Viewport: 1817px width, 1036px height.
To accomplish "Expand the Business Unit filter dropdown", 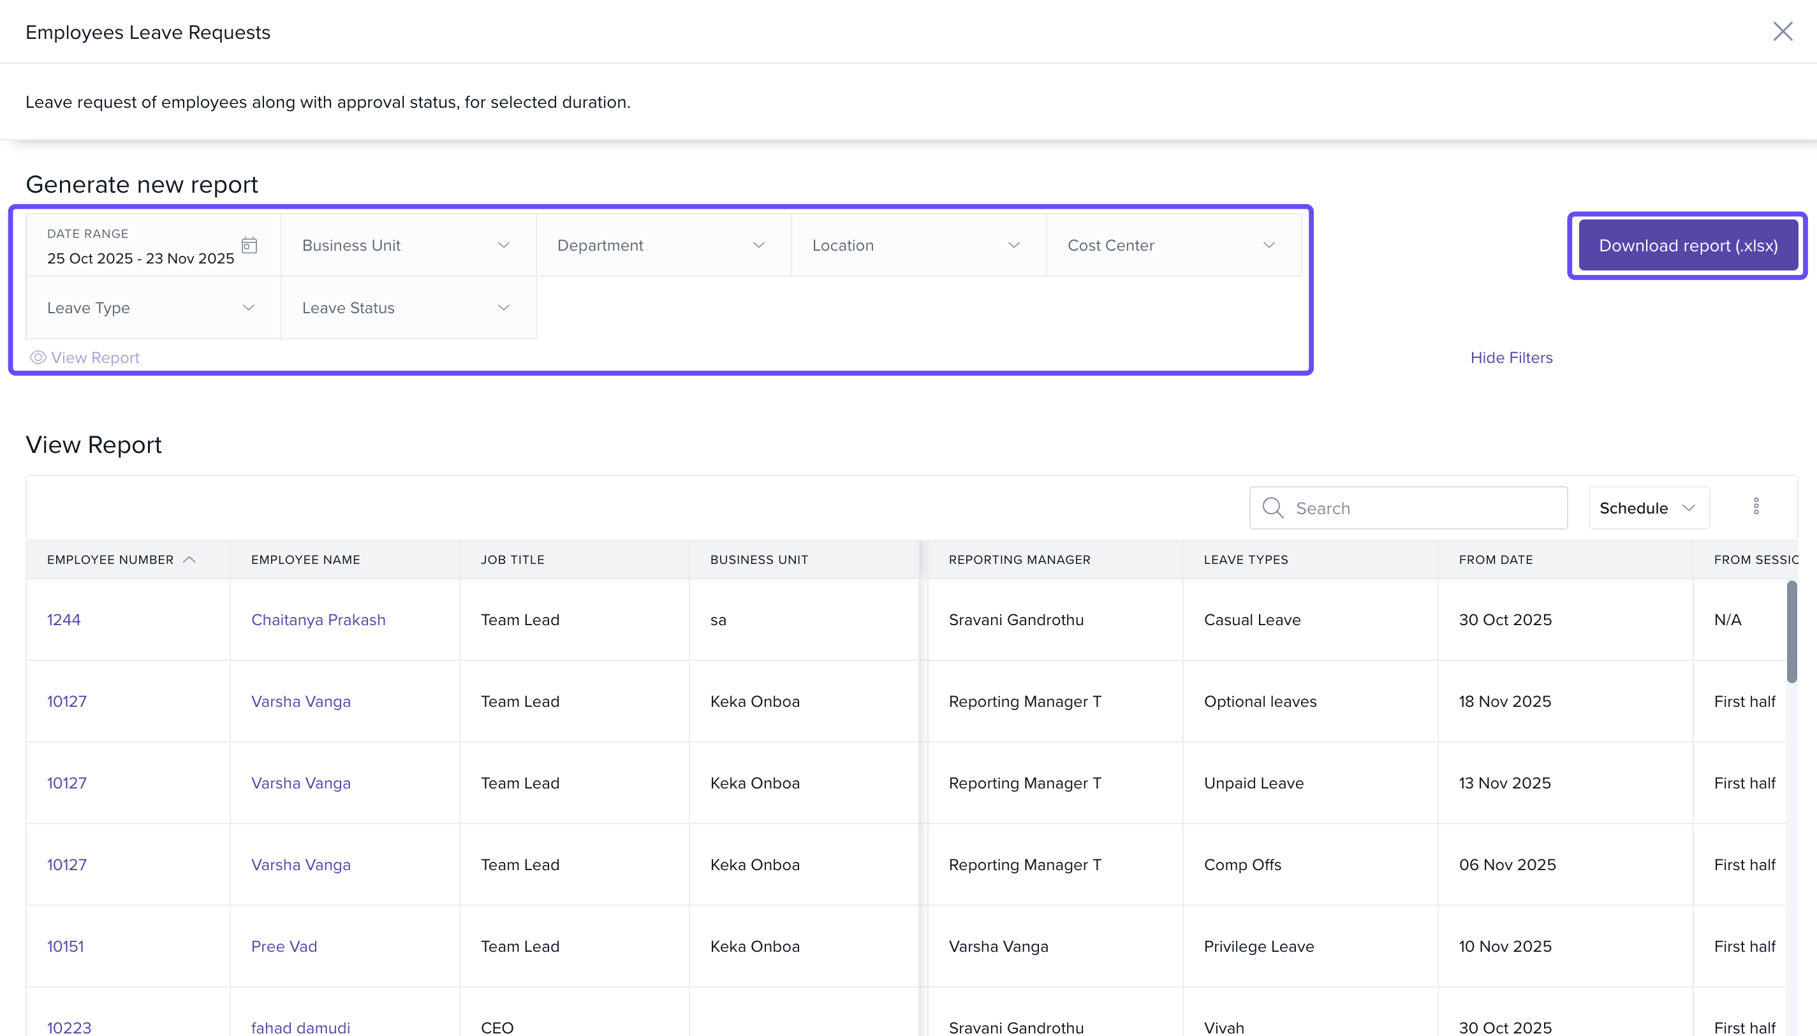I will click(x=408, y=246).
